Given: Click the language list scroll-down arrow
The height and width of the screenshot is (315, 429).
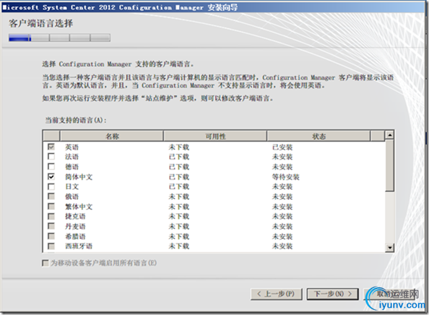Looking at the screenshot, I should [x=389, y=248].
